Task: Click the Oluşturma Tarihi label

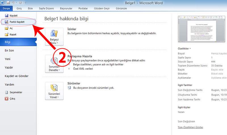Action: click(x=187, y=95)
